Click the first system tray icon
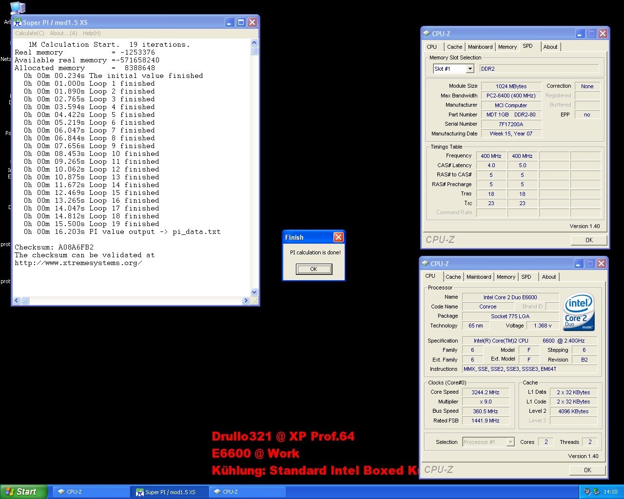This screenshot has height=499, width=624. tap(587, 492)
